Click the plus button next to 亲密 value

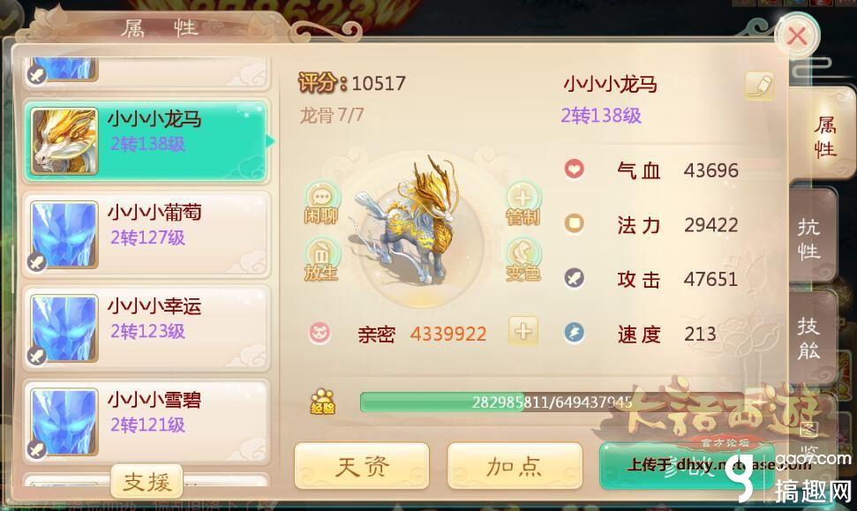(523, 331)
